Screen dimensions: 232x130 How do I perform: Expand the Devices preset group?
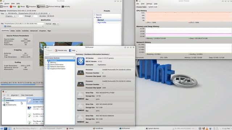point(95,15)
